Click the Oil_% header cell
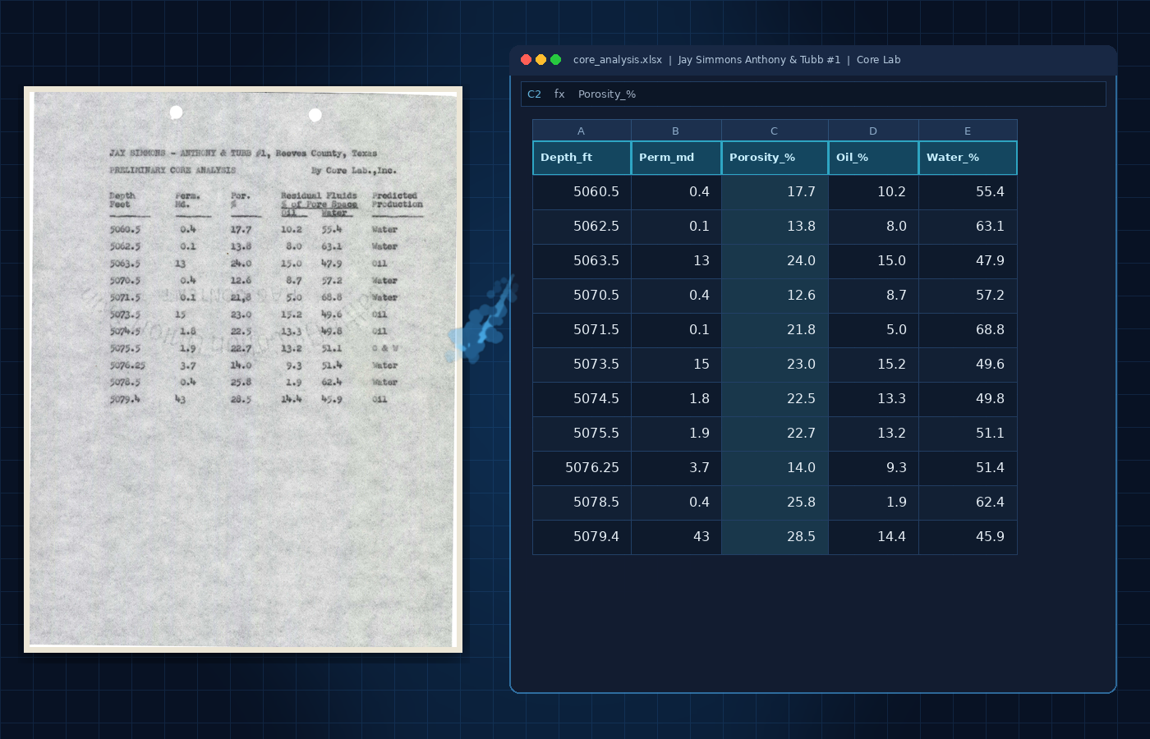This screenshot has width=1150, height=739. click(873, 158)
